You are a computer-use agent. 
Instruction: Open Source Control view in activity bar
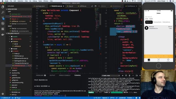tap(3, 18)
